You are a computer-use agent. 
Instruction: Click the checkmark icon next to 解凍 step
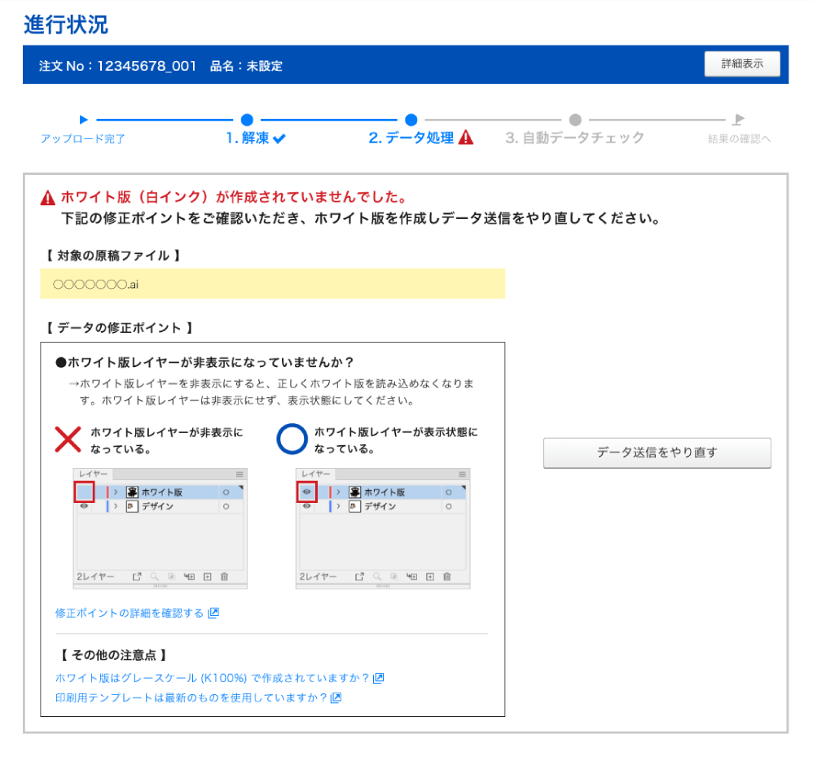tap(279, 139)
